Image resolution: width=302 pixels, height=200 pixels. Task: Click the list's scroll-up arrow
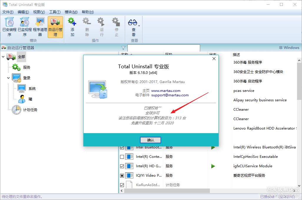299,60
